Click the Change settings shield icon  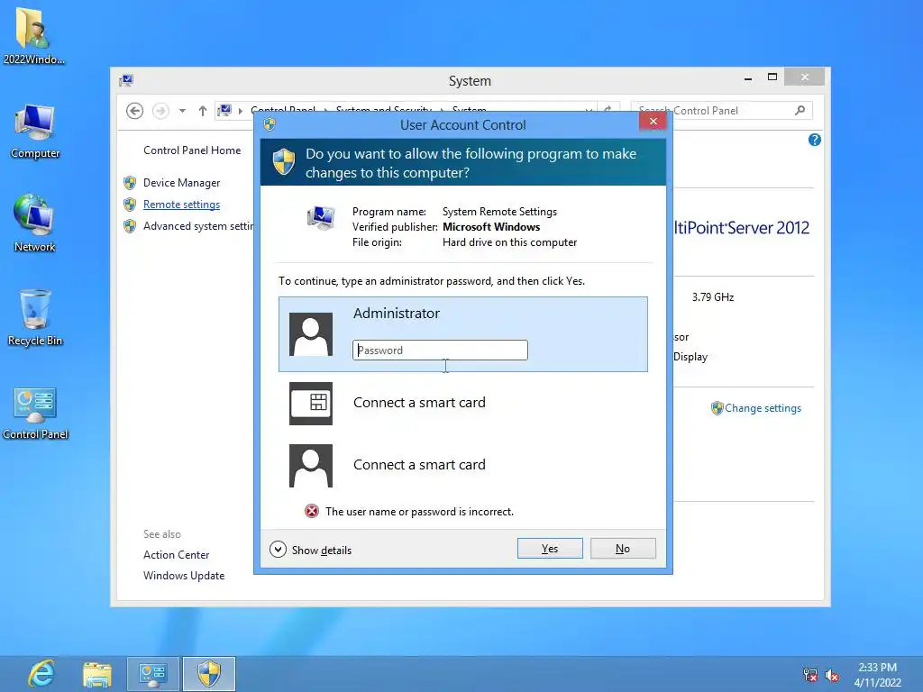[x=717, y=408]
